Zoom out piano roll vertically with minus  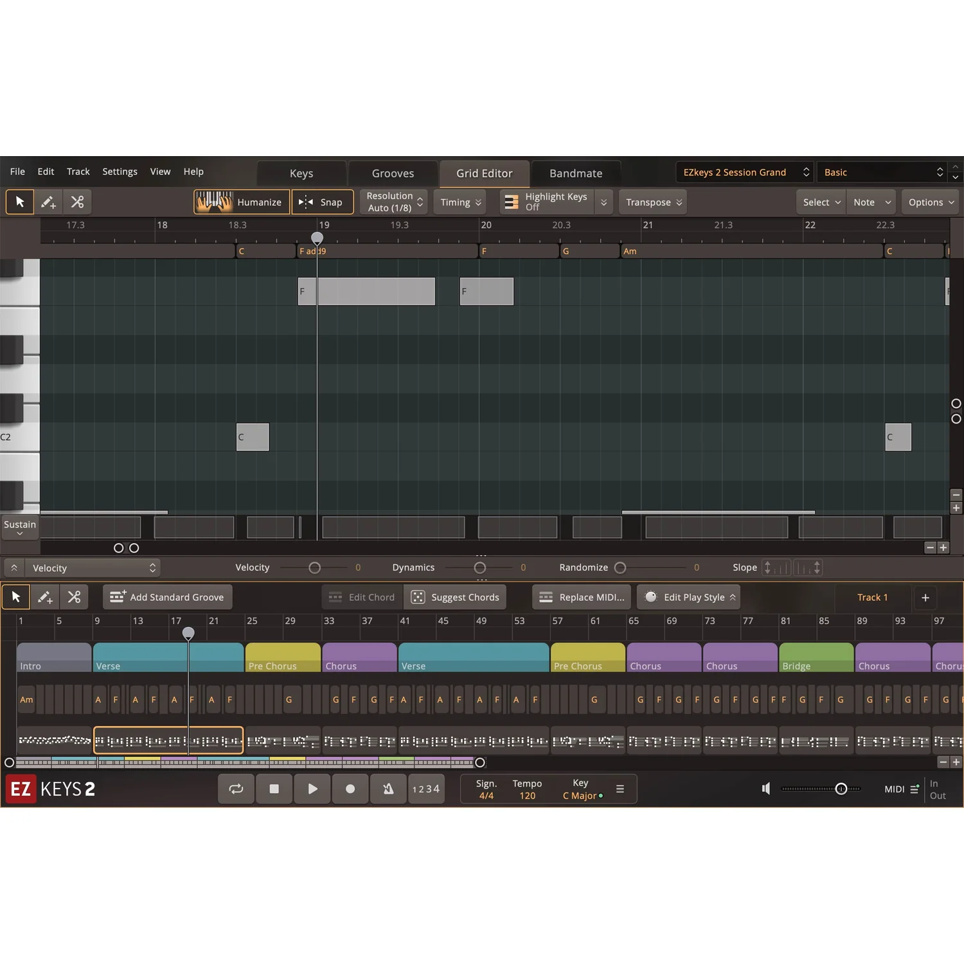click(x=956, y=495)
